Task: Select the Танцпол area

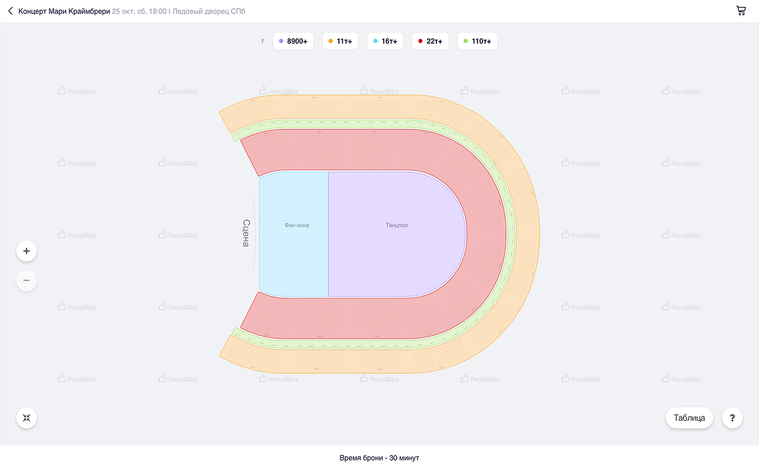Action: click(397, 225)
